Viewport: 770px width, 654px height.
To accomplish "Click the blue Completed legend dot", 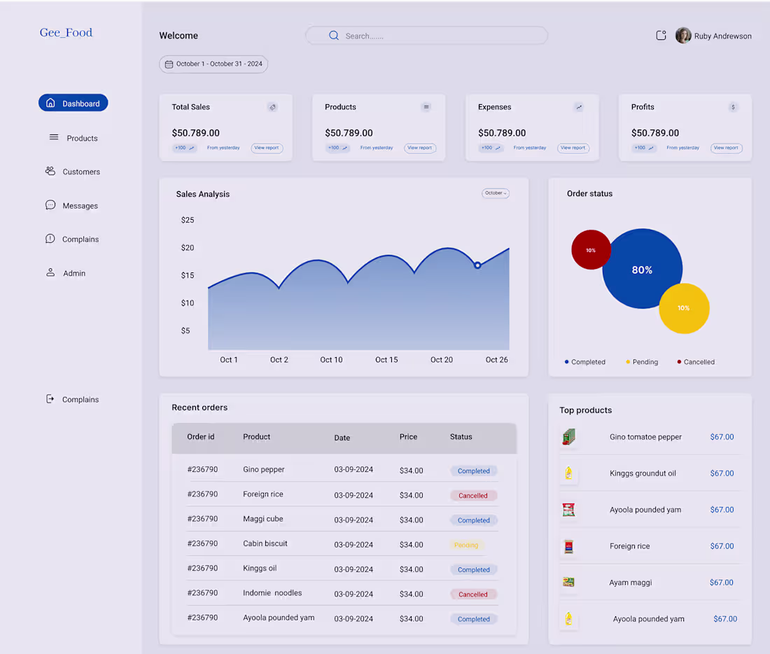I will pyautogui.click(x=567, y=361).
